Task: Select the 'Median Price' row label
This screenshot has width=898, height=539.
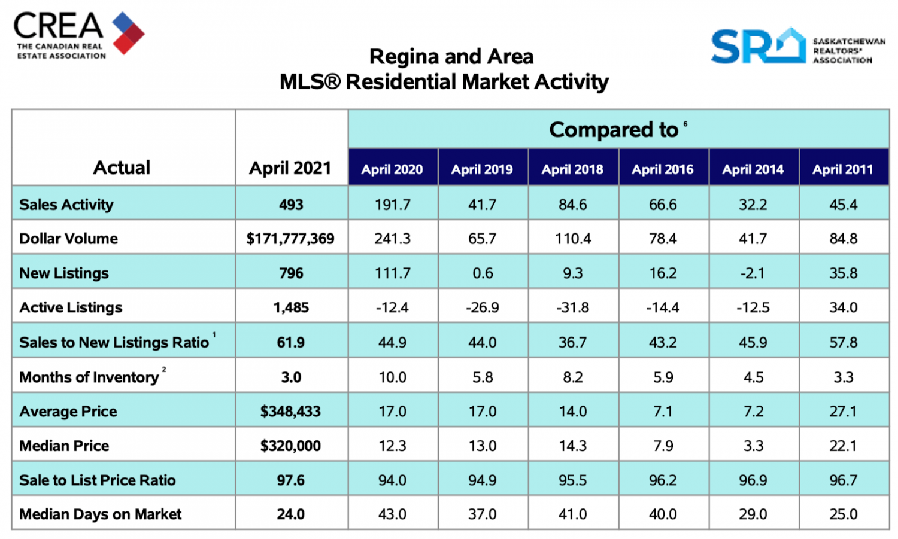Action: coord(64,446)
